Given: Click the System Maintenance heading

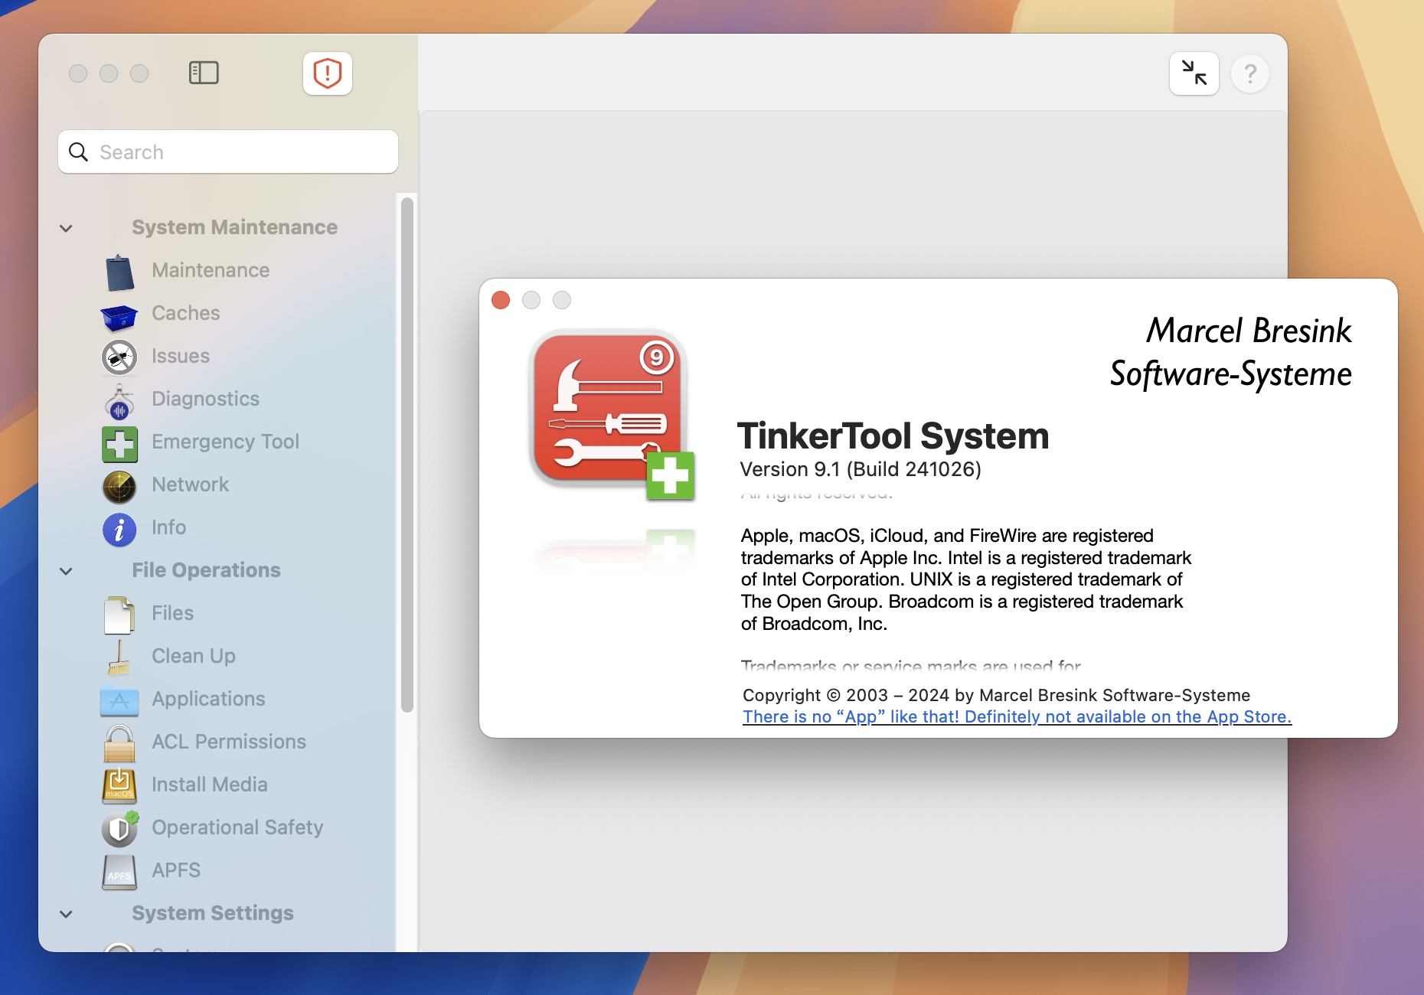Looking at the screenshot, I should tap(234, 227).
